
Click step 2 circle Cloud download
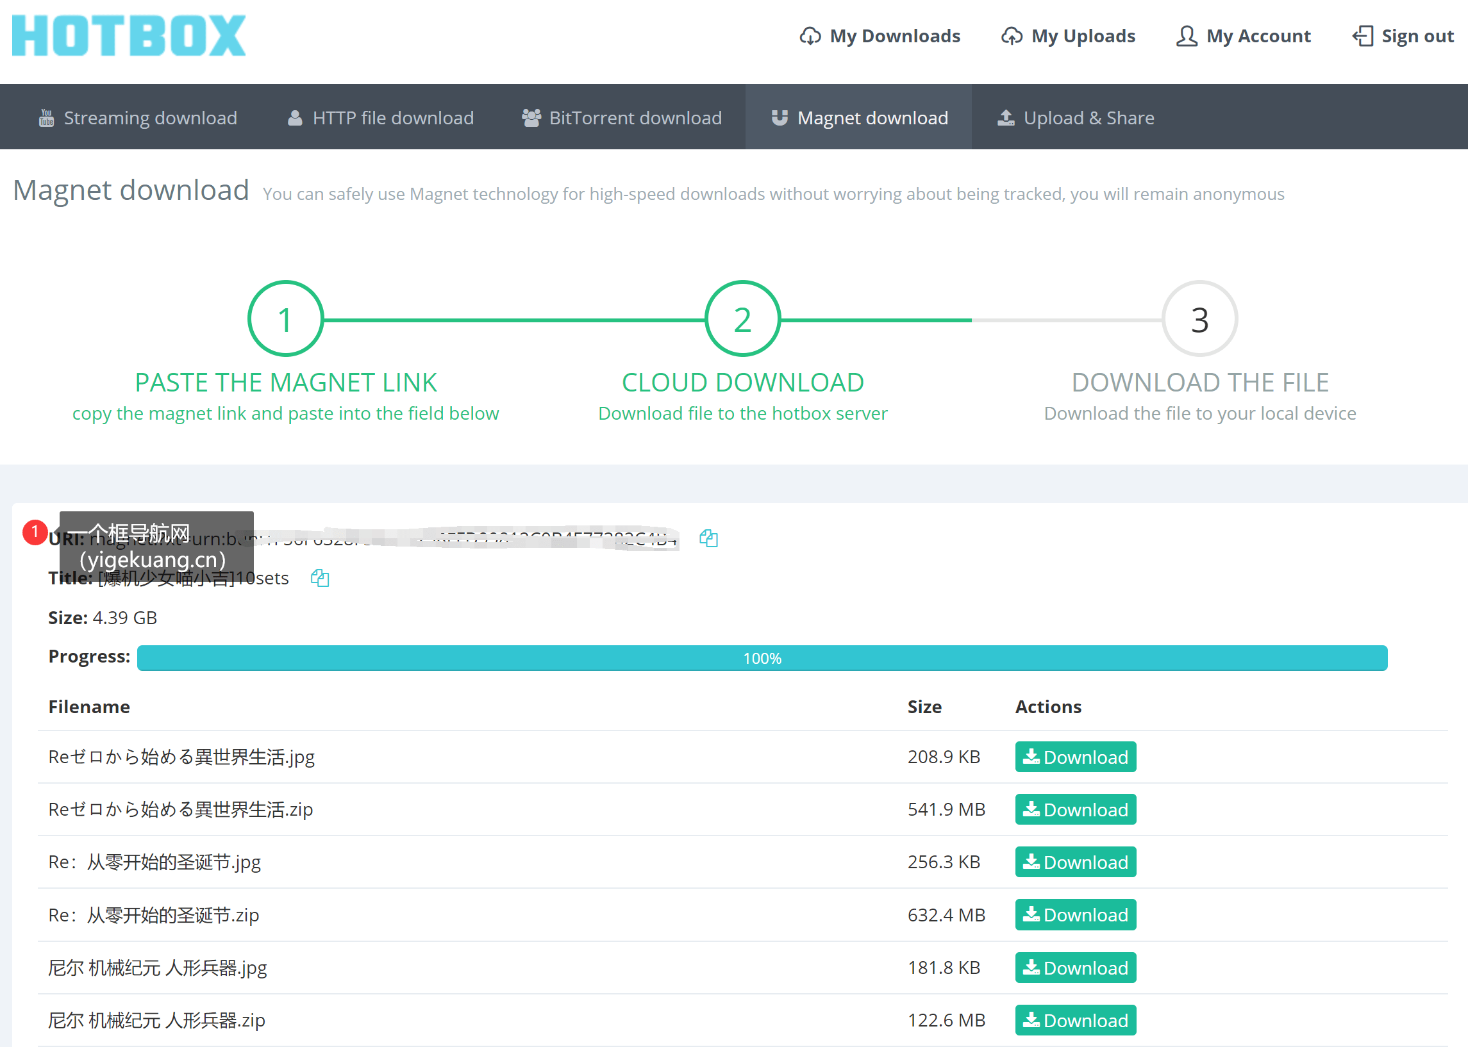coord(742,318)
